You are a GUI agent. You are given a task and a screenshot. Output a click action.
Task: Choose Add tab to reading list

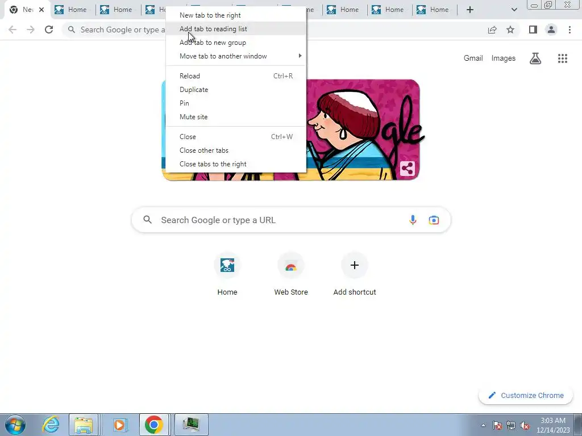click(236, 29)
